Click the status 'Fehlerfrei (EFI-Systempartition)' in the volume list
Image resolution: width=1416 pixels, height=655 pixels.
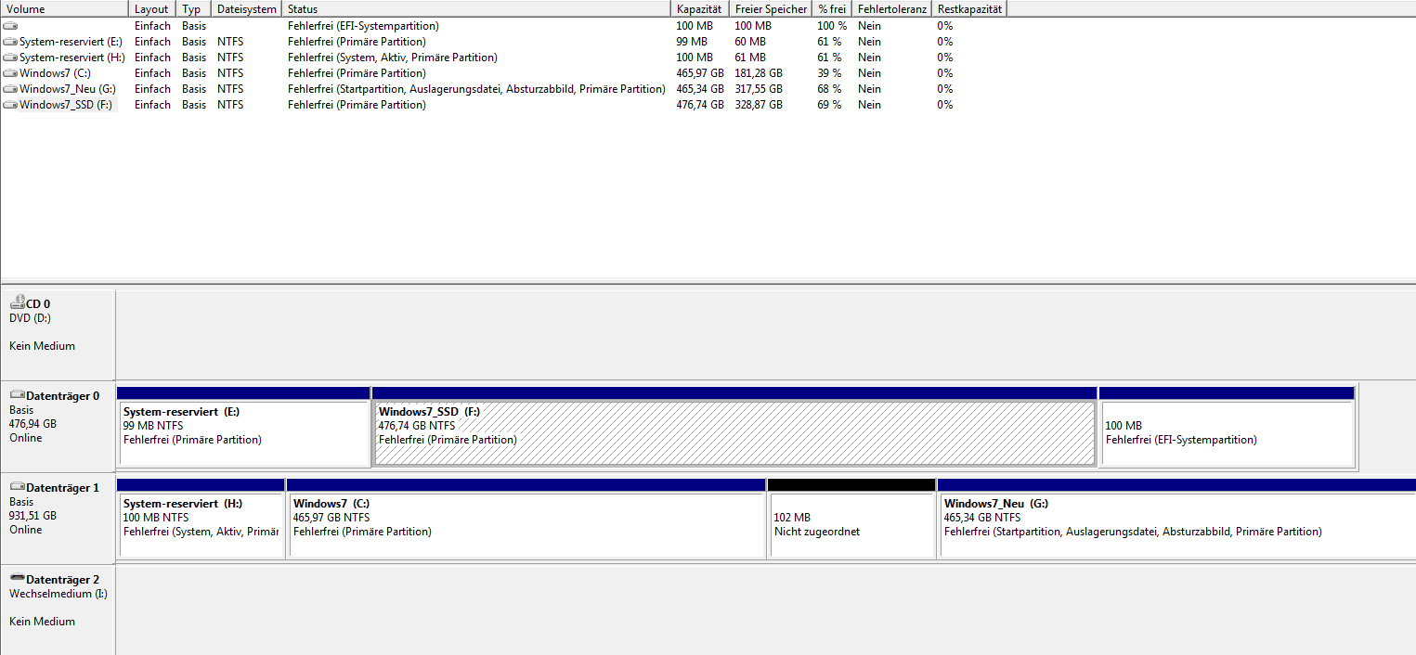click(x=363, y=26)
